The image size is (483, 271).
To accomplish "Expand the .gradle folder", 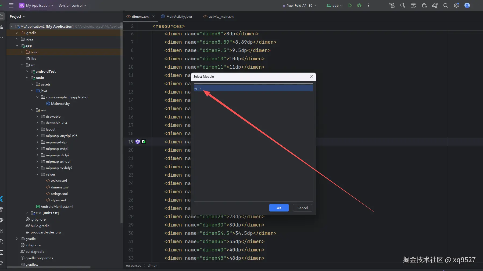I will click(x=17, y=33).
